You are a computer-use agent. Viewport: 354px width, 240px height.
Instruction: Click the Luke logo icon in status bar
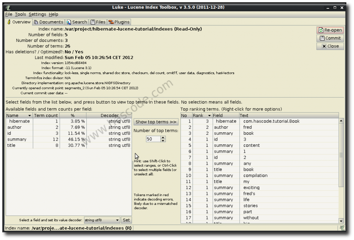click(342, 228)
